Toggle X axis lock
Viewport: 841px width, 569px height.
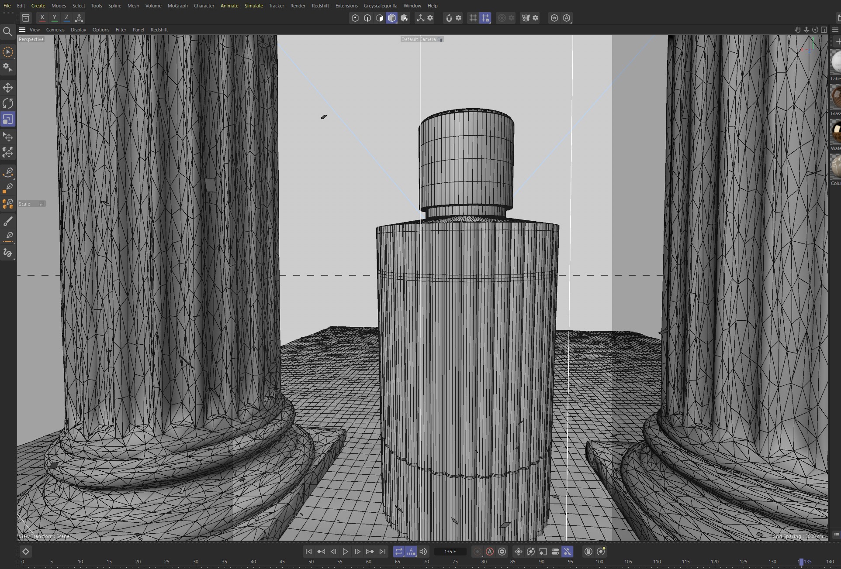click(x=42, y=18)
